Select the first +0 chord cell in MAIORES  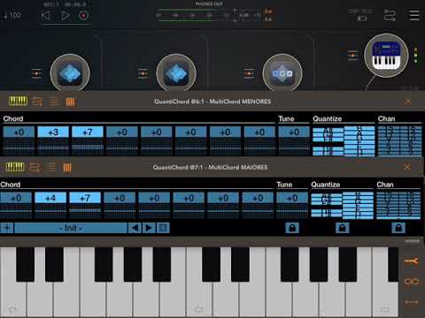point(16,198)
